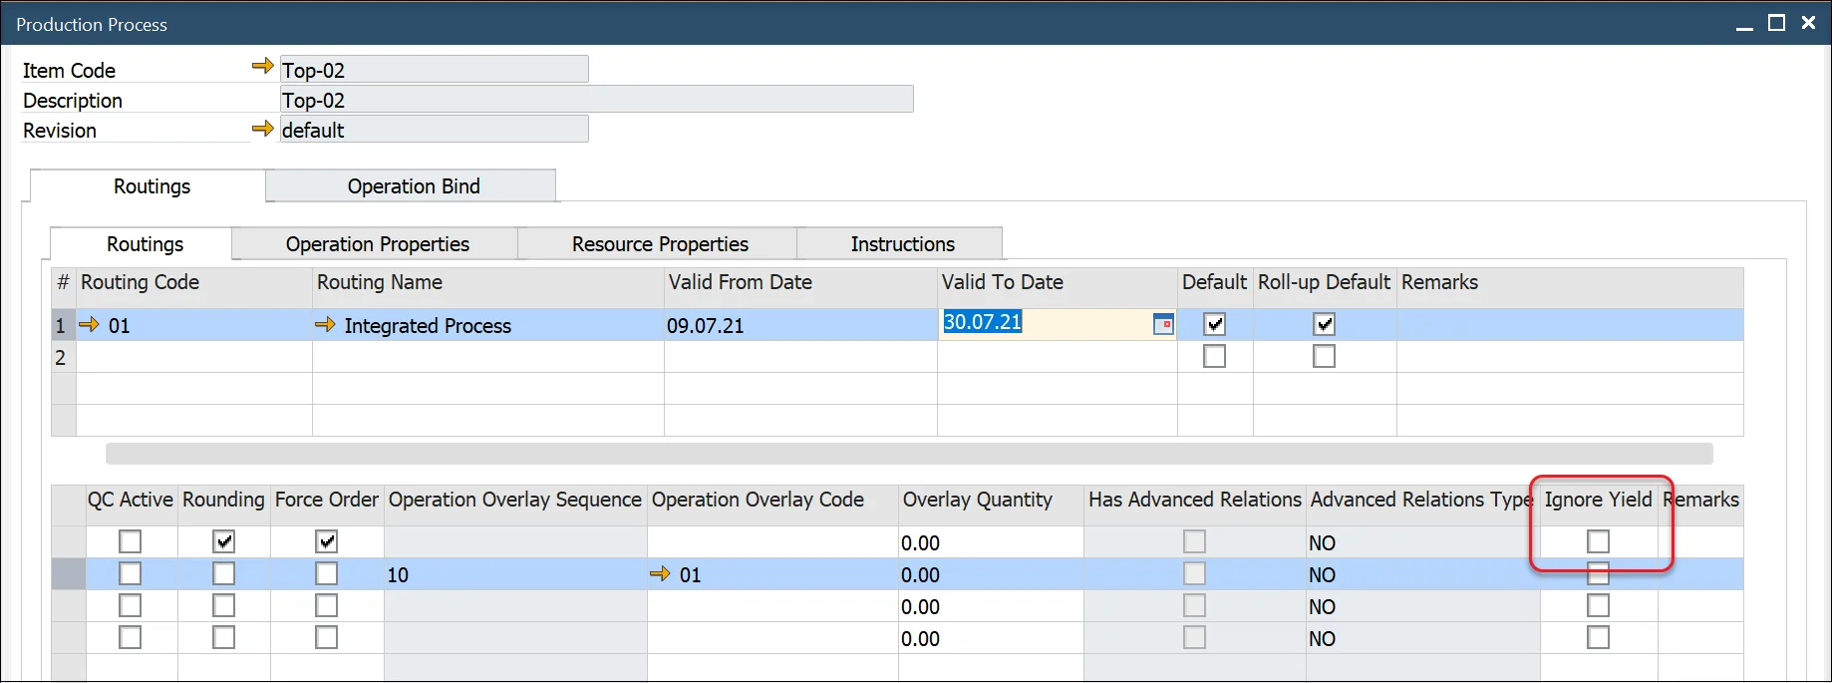Open the Resource Properties tab
This screenshot has width=1832, height=683.
[659, 244]
